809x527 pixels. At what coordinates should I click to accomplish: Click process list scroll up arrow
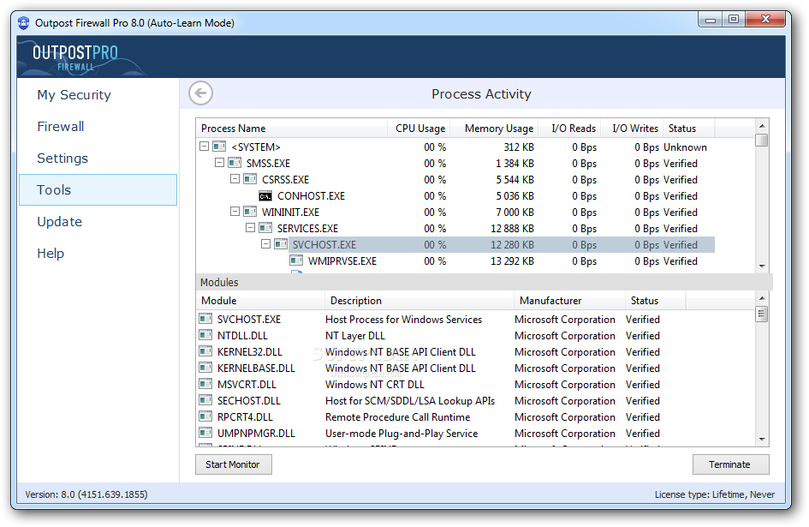click(x=762, y=126)
